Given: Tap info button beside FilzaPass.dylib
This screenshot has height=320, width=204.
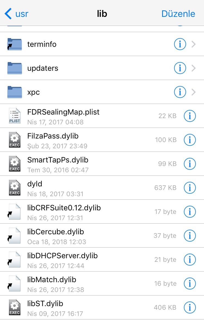Looking at the screenshot, I should 190,140.
